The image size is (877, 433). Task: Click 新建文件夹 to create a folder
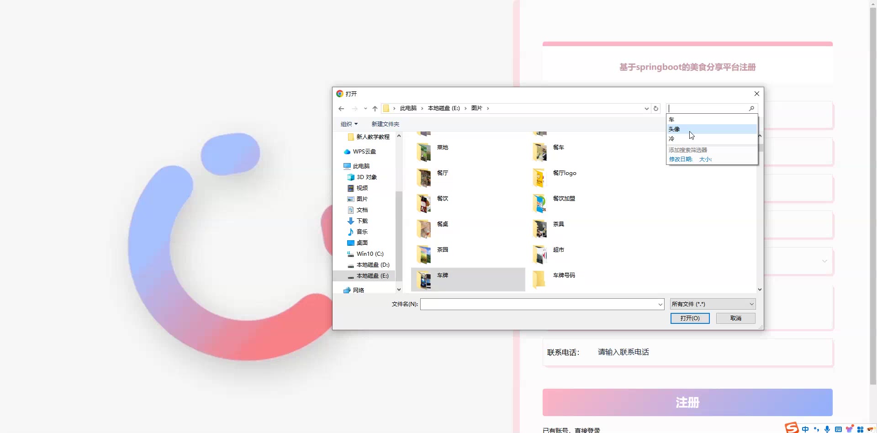coord(386,124)
